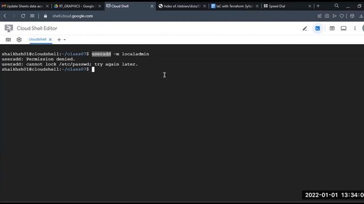Close the Index of /debian tab

click(x=205, y=6)
